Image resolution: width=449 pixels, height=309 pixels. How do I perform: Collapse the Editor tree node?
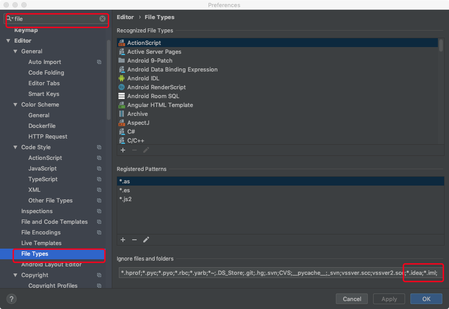[x=8, y=41]
